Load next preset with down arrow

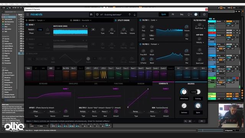[x=134, y=15]
